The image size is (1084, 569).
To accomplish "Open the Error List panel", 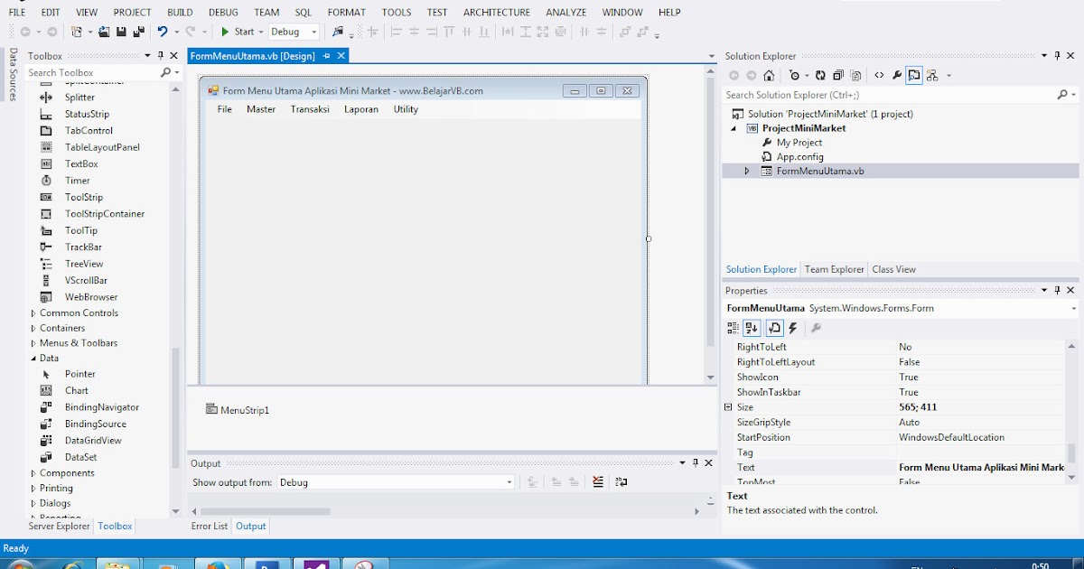I will (209, 526).
